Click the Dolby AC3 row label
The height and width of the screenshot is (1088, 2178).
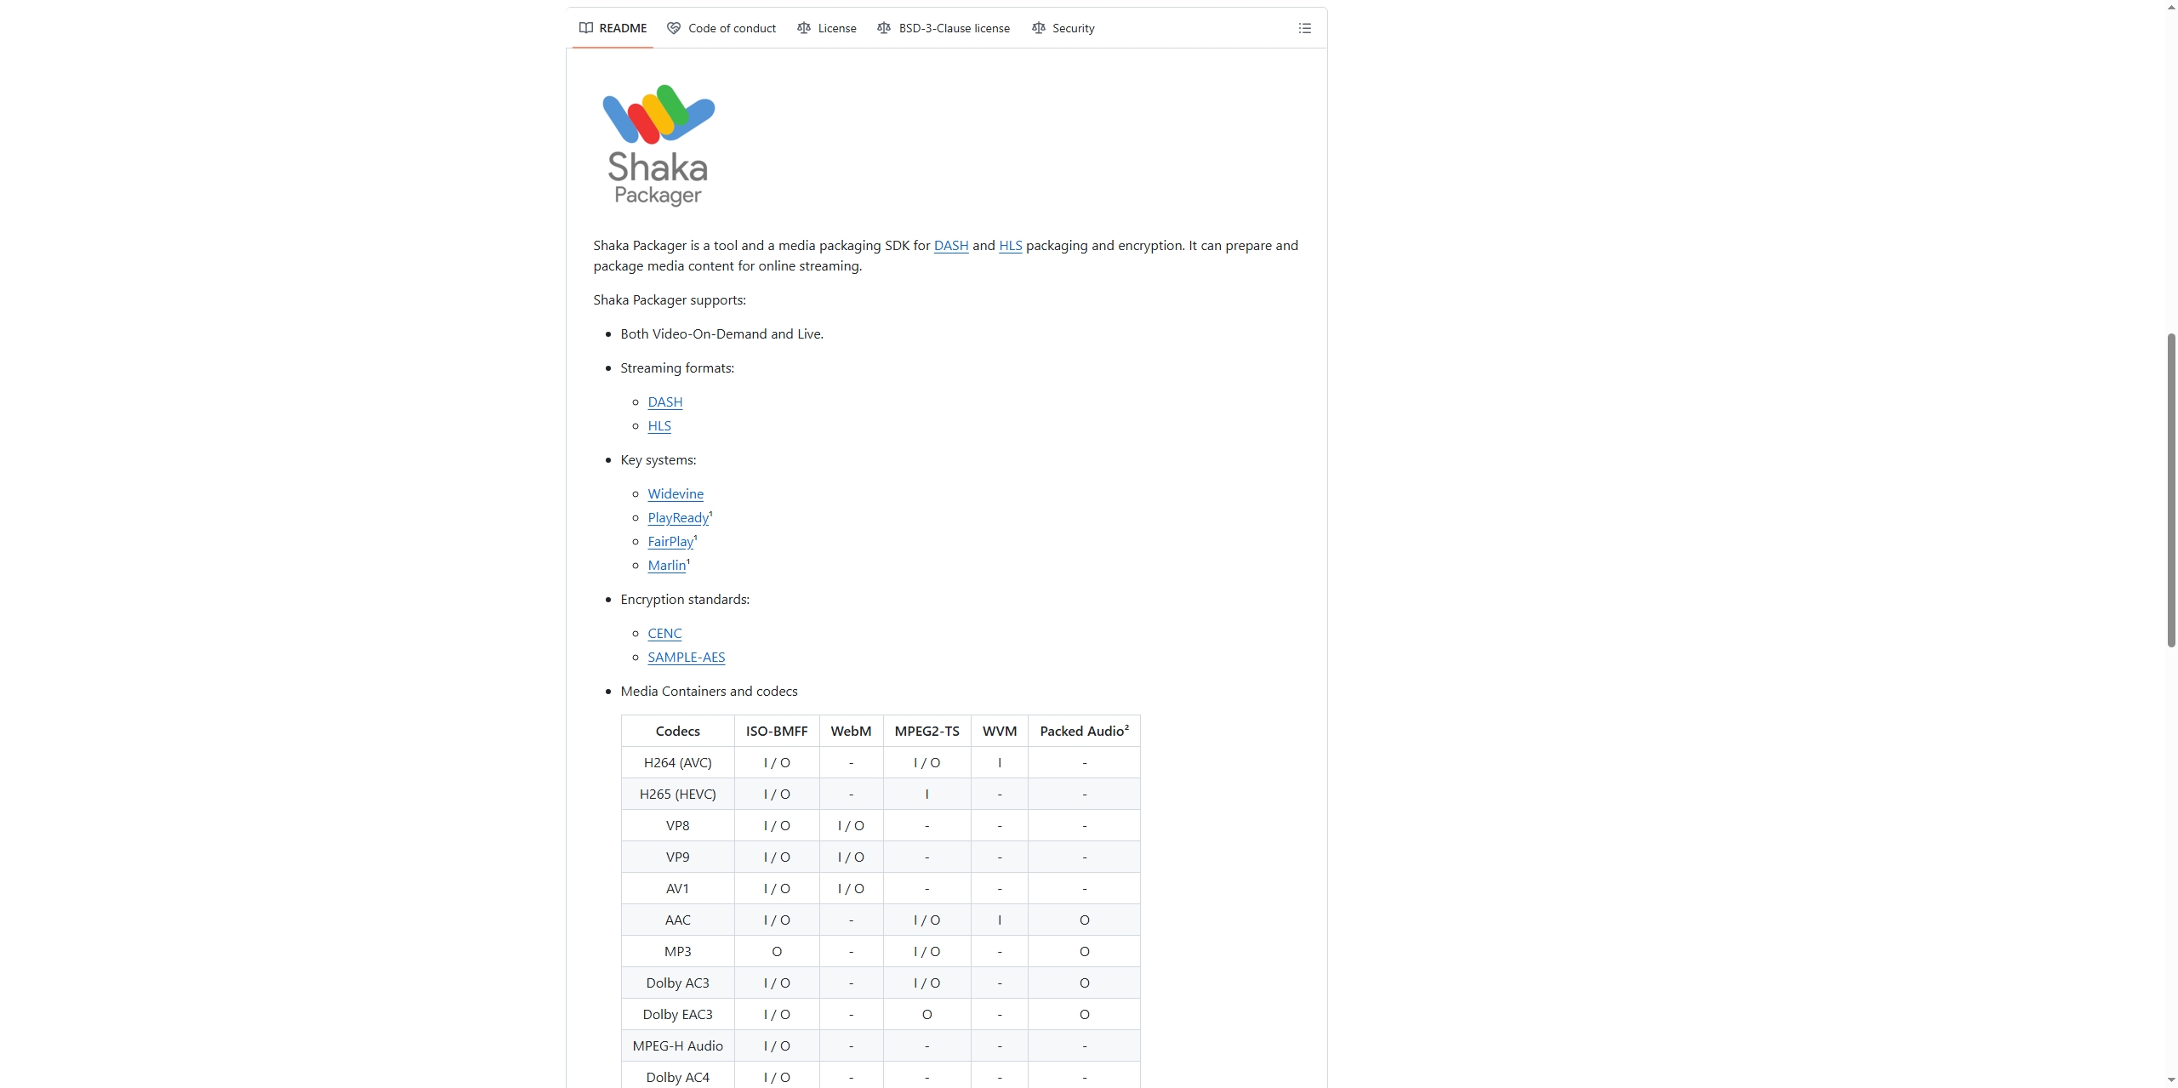coord(677,983)
